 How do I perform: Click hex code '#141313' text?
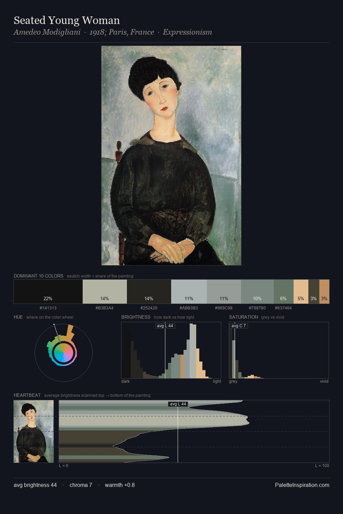click(x=48, y=308)
